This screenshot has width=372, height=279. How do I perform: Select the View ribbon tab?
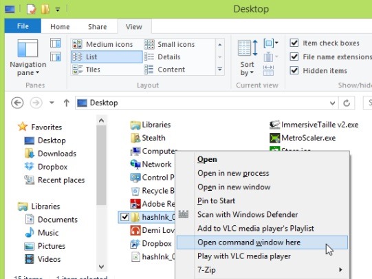click(x=134, y=27)
